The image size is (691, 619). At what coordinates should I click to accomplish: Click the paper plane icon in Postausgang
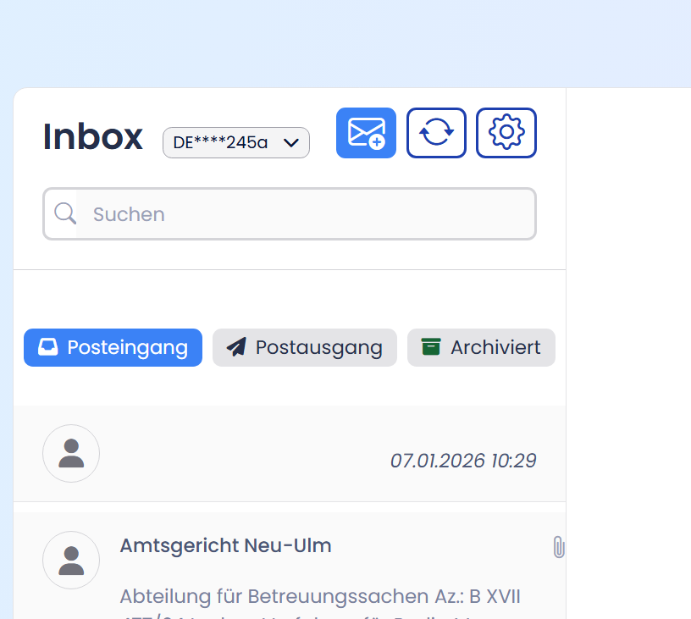[236, 347]
